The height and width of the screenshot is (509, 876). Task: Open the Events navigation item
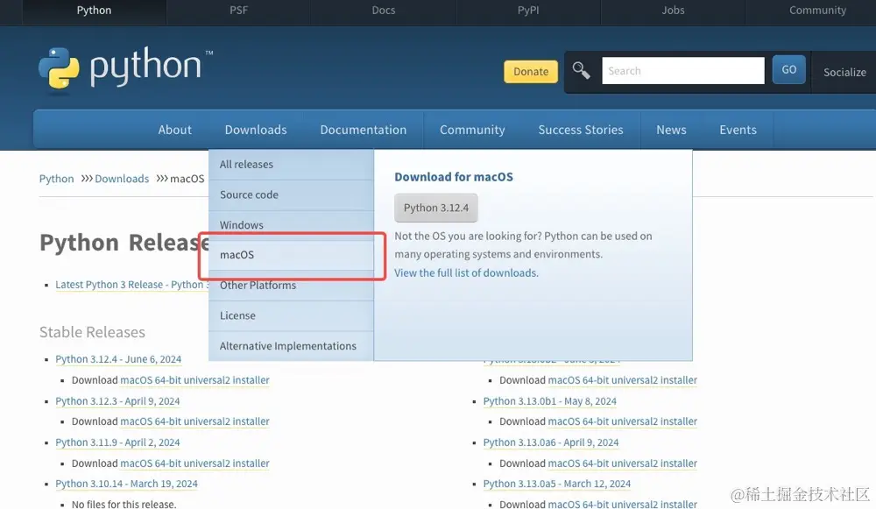(738, 130)
